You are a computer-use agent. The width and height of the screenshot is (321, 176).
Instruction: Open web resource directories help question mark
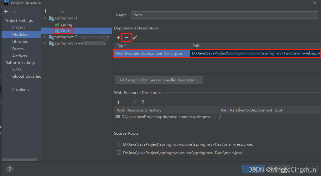(143, 102)
